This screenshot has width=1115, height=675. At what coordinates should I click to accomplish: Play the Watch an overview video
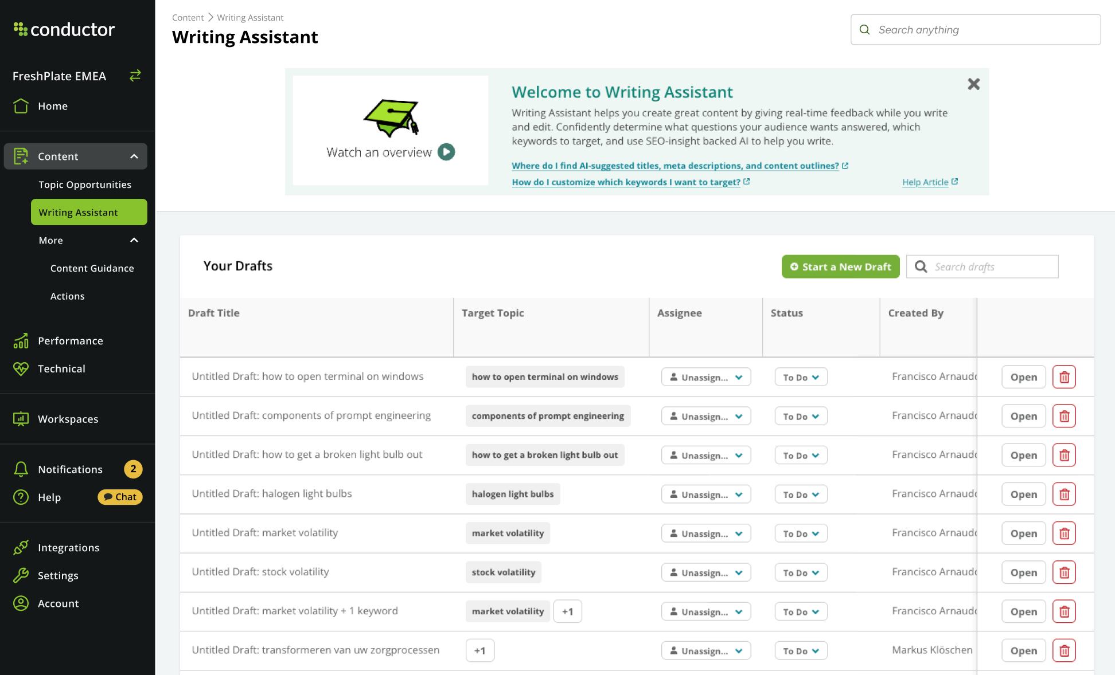point(446,152)
